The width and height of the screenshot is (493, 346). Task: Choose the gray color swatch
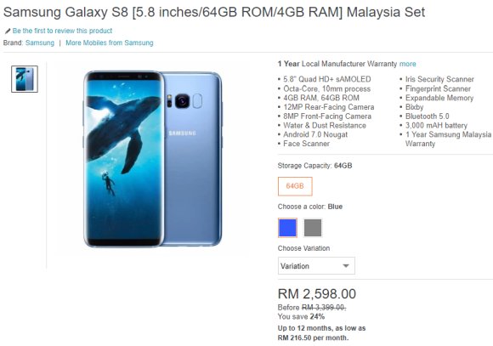pyautogui.click(x=313, y=228)
